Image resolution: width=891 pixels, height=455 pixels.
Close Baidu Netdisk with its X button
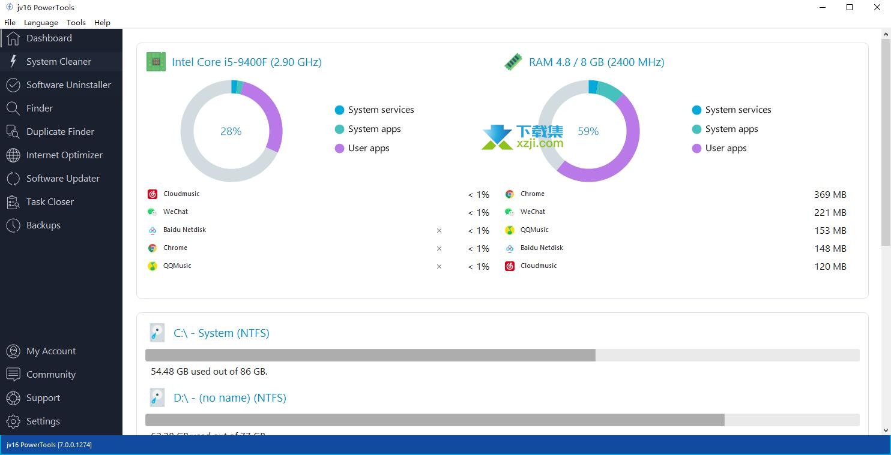click(x=439, y=231)
